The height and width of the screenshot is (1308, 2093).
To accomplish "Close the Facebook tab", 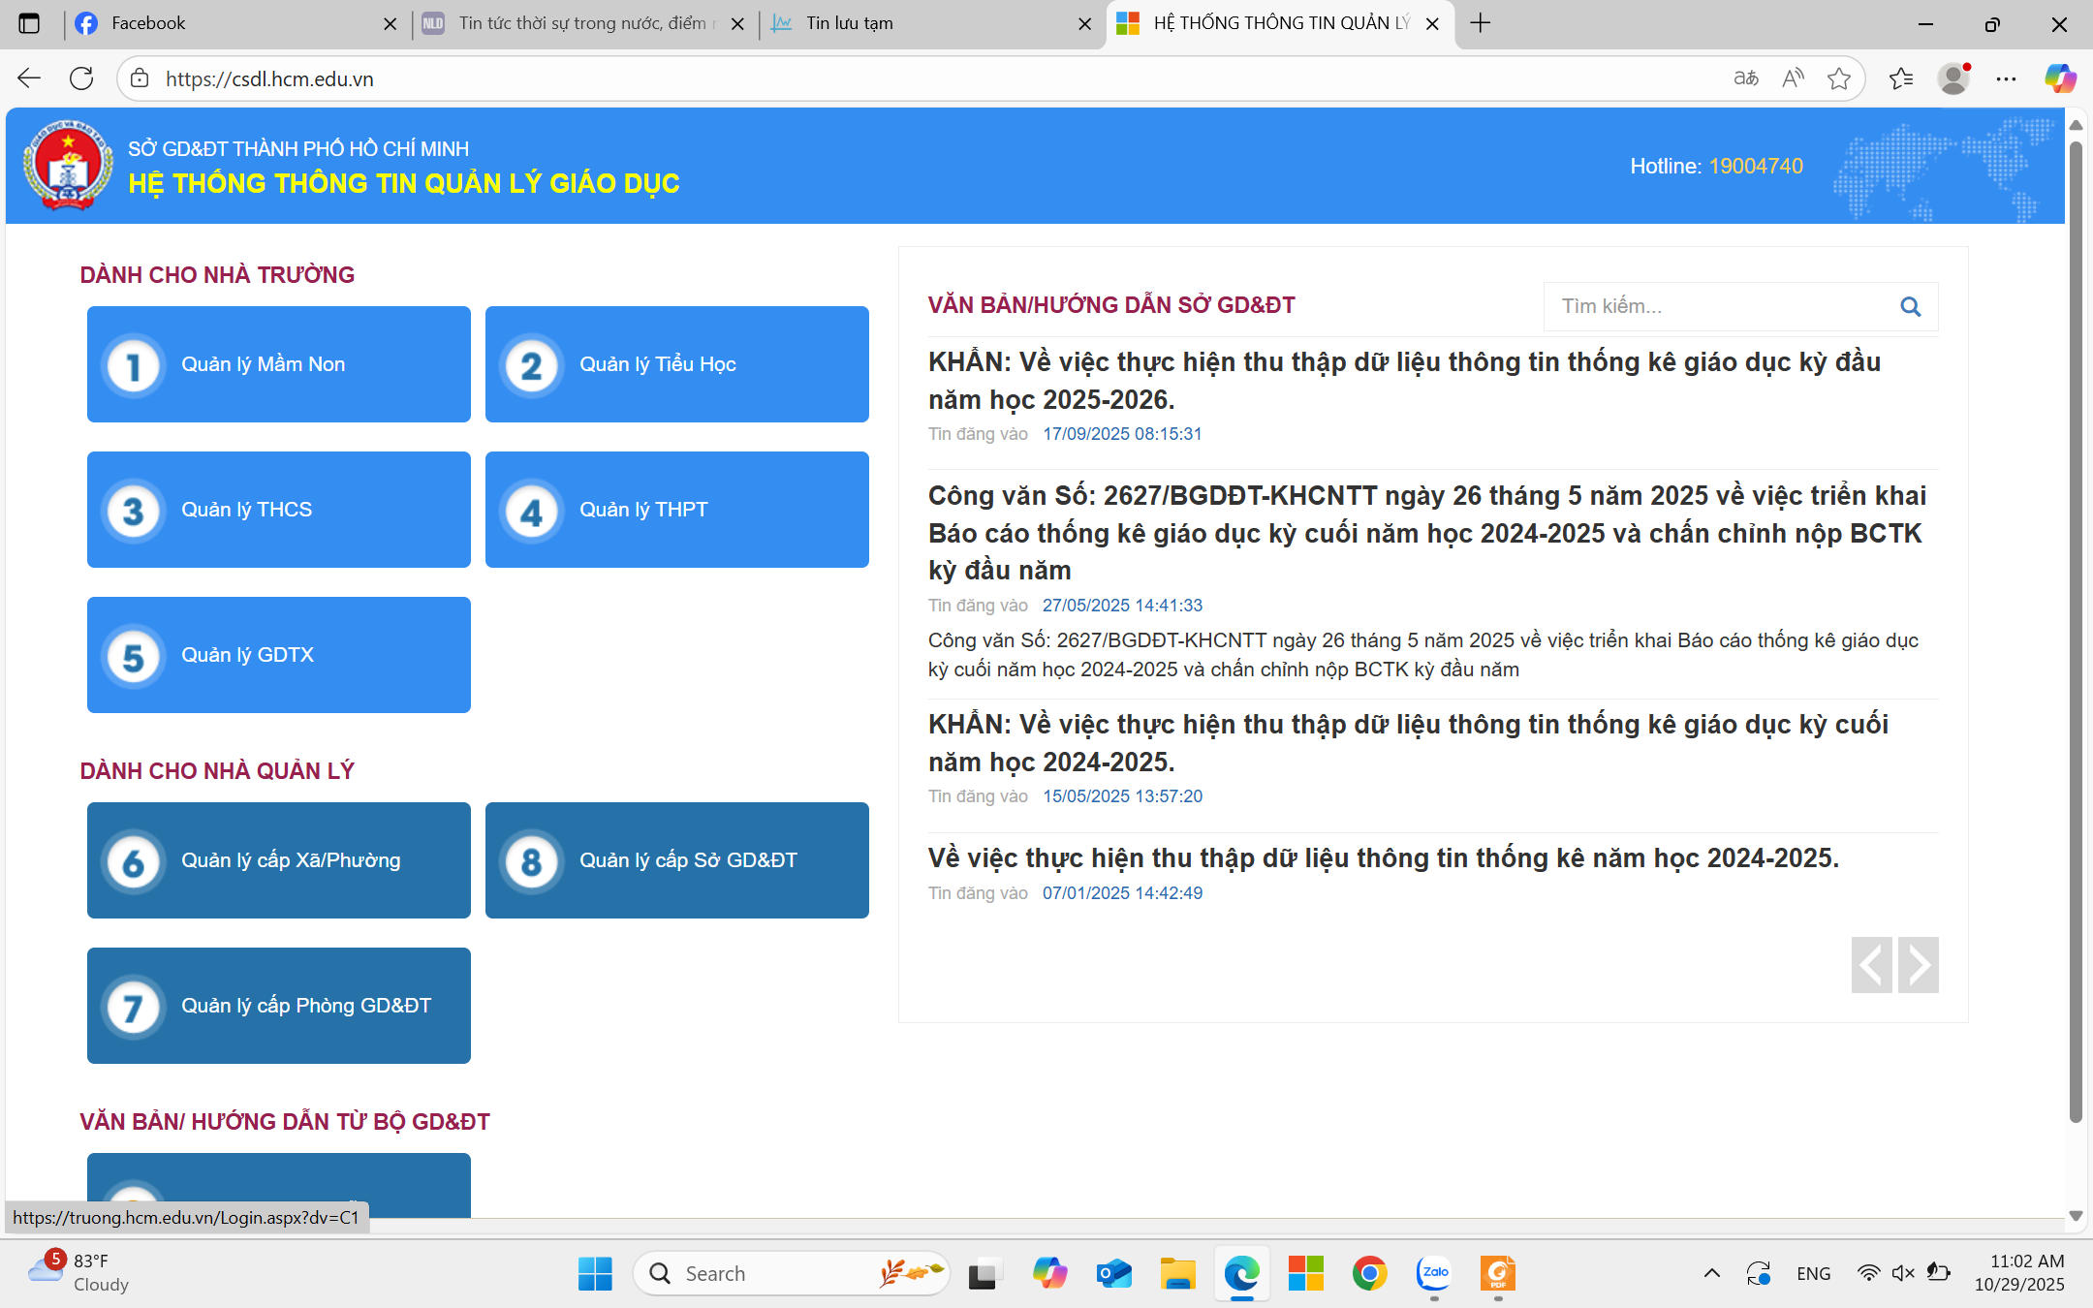I will (390, 24).
